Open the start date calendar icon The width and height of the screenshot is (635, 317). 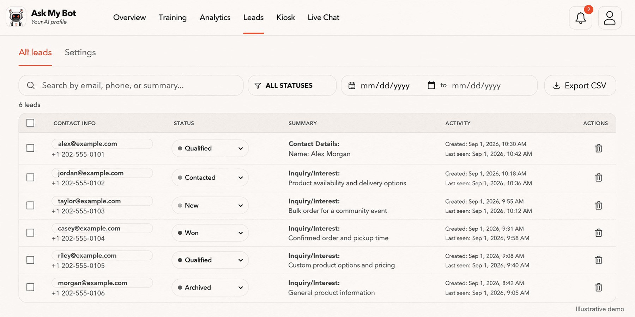click(352, 86)
